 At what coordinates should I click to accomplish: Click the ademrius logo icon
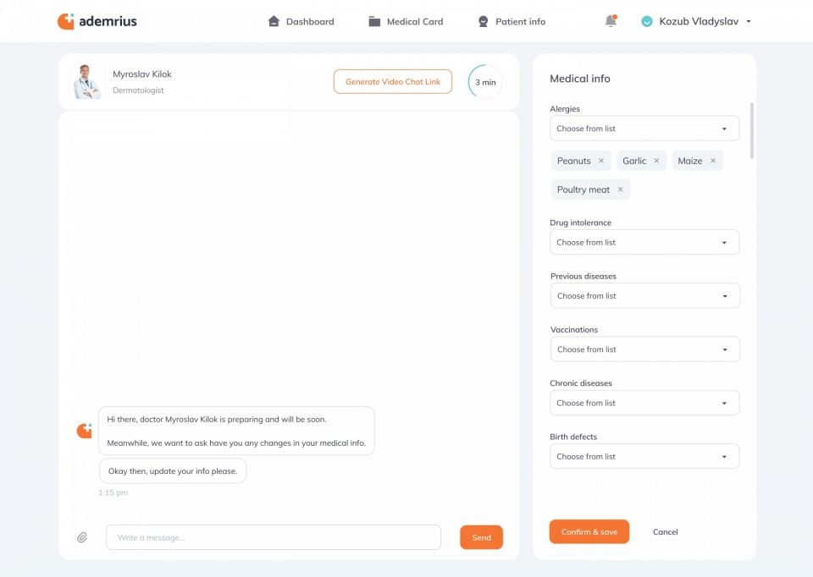(x=66, y=21)
